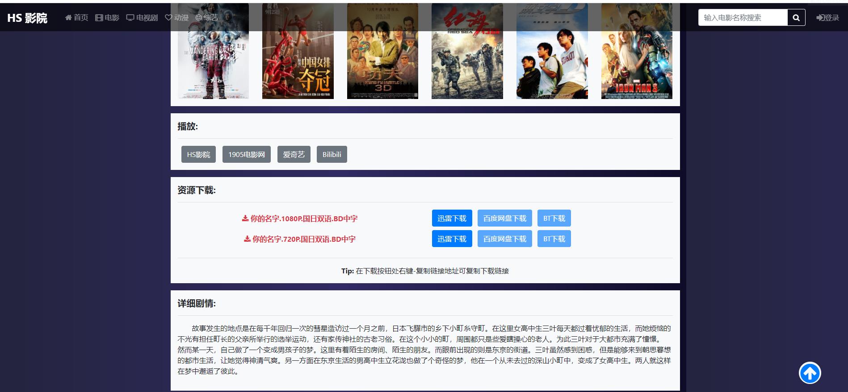Click the Tip text about copying download links

click(425, 271)
